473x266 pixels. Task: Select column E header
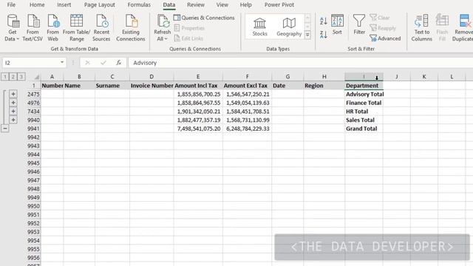click(198, 77)
